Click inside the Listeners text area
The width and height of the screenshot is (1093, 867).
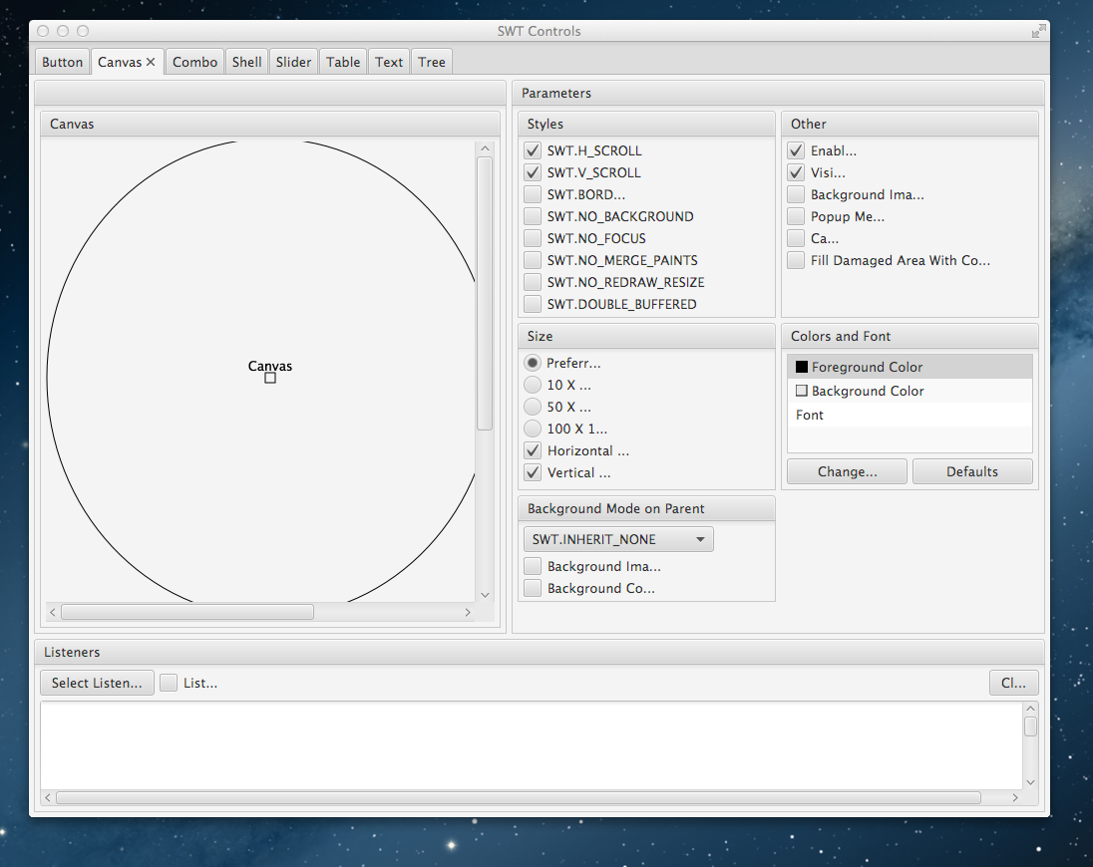529,742
